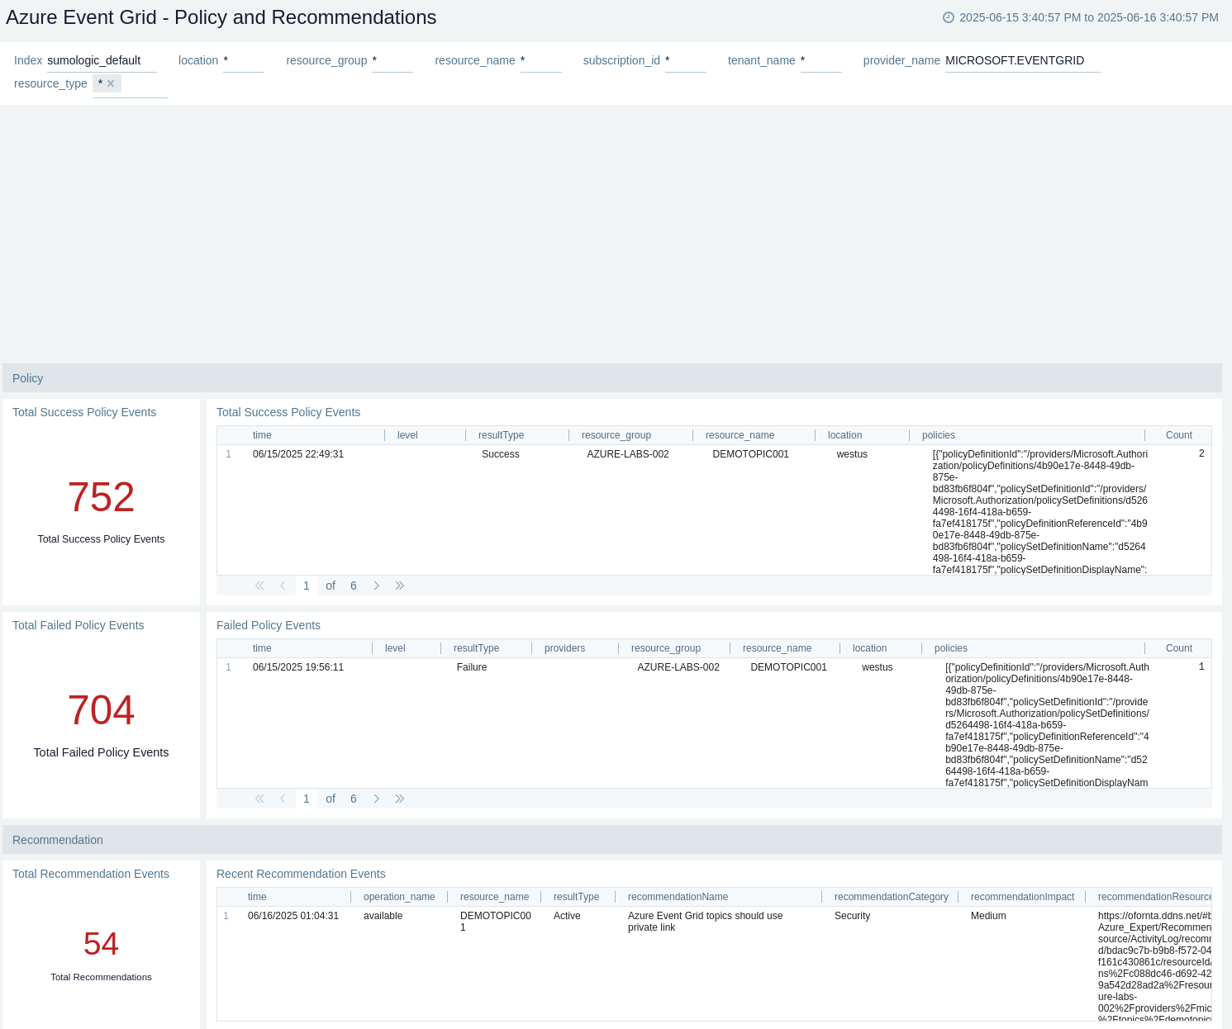
Task: Remove the resource_type wildcard filter chip
Action: 111,83
